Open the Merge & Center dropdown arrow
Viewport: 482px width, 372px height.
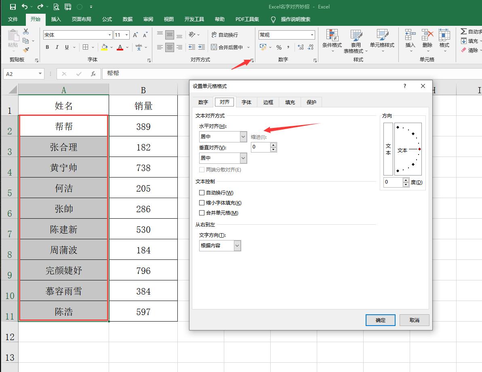click(x=248, y=47)
